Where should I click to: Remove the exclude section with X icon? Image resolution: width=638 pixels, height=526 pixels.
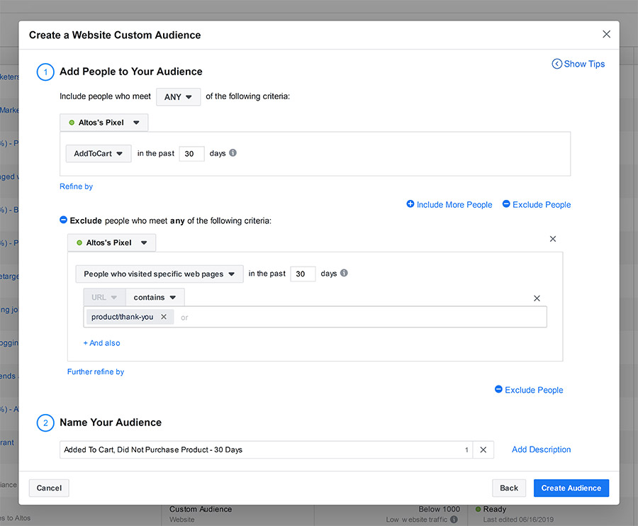click(x=553, y=240)
